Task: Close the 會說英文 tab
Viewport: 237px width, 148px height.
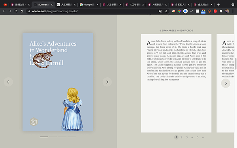Action: (x=211, y=5)
